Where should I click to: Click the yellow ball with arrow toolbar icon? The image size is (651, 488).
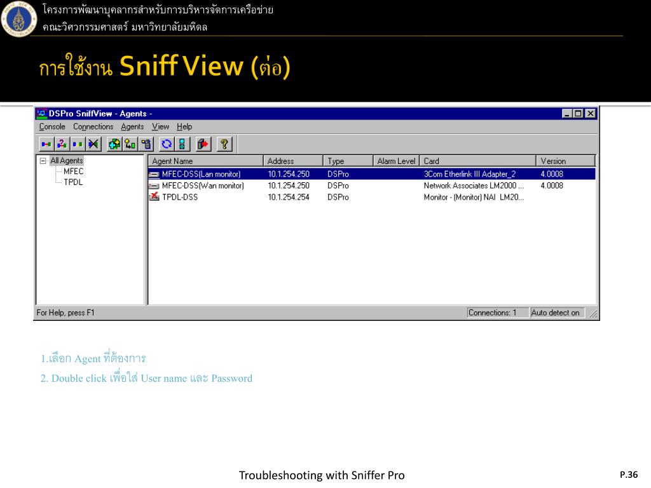point(130,144)
